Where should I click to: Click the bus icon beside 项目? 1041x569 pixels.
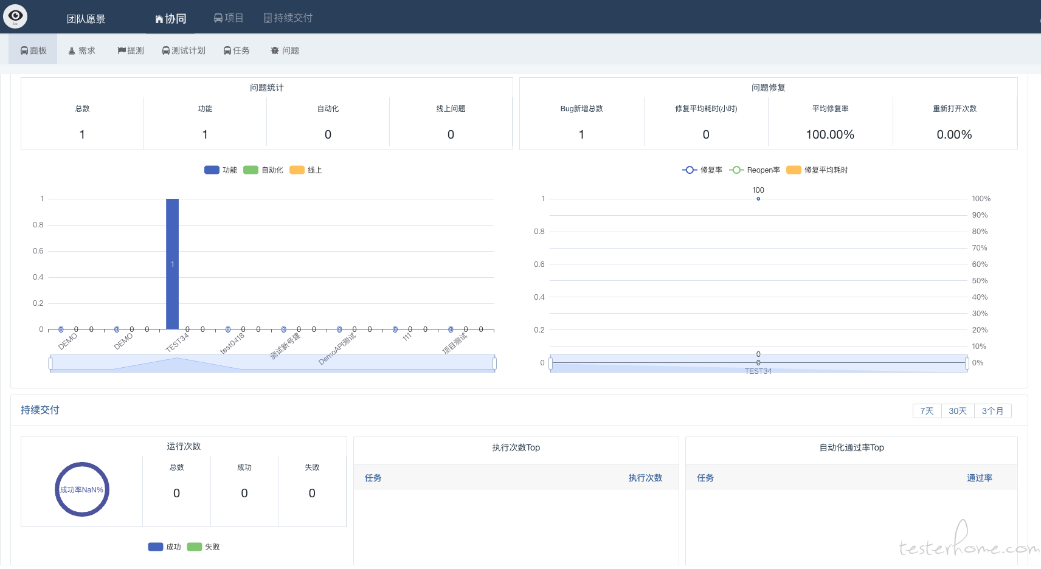[x=218, y=18]
